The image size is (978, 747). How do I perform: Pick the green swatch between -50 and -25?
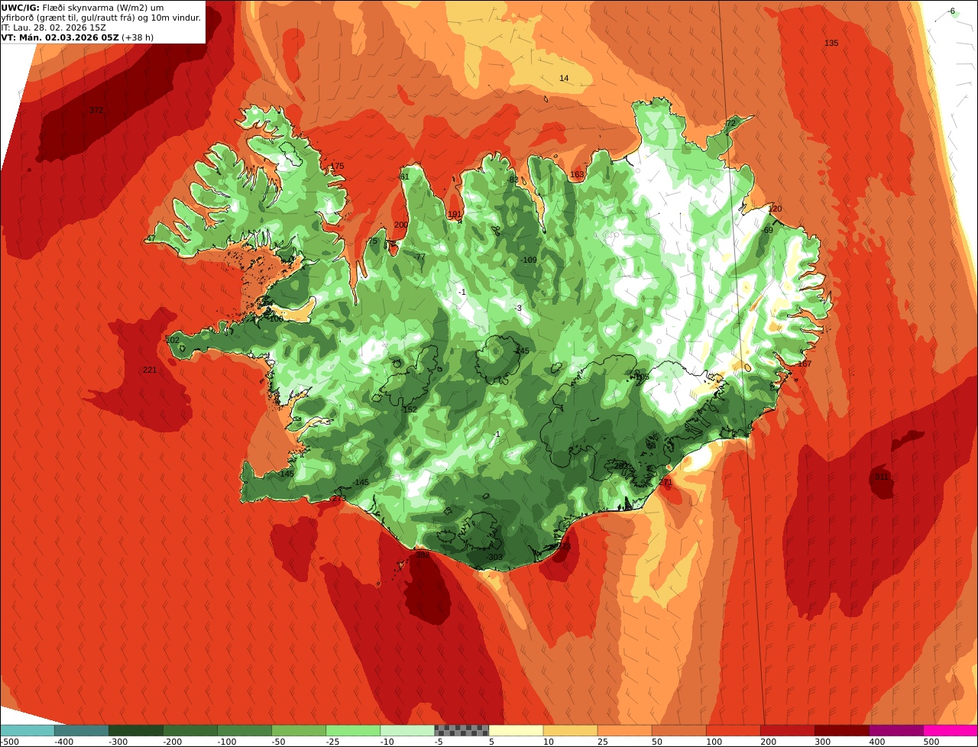(x=298, y=730)
